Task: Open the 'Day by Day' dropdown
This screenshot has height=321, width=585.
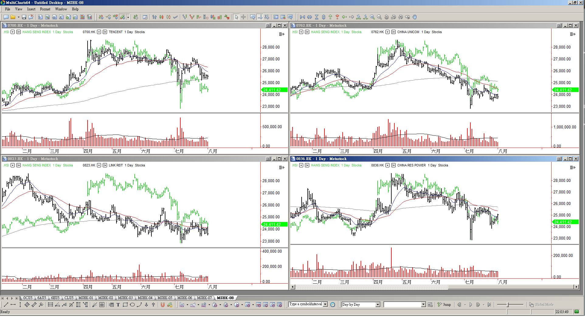Action: click(378, 305)
